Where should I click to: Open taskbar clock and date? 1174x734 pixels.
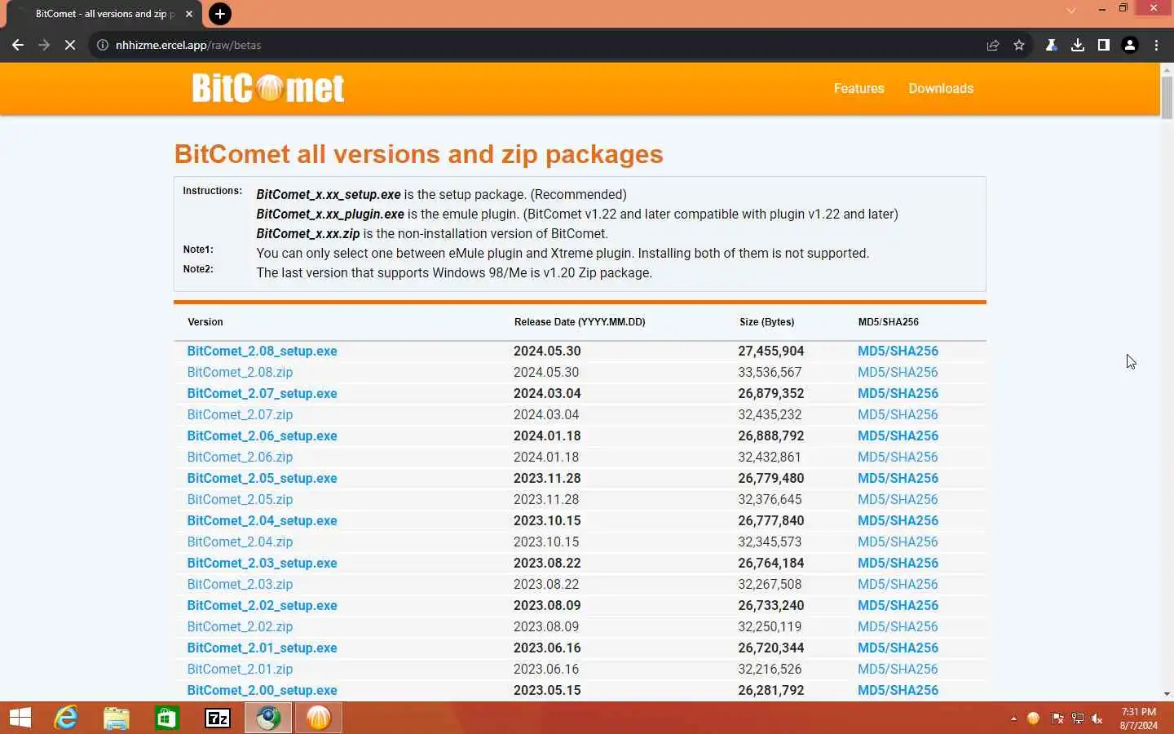coord(1138,719)
